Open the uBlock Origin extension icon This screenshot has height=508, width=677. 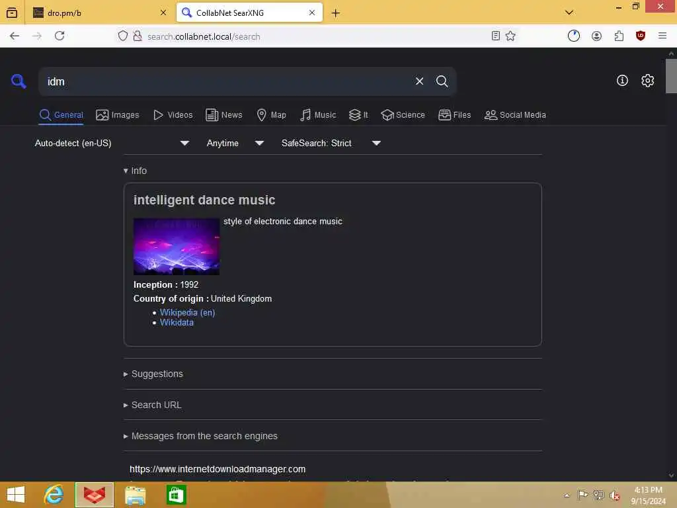(641, 36)
